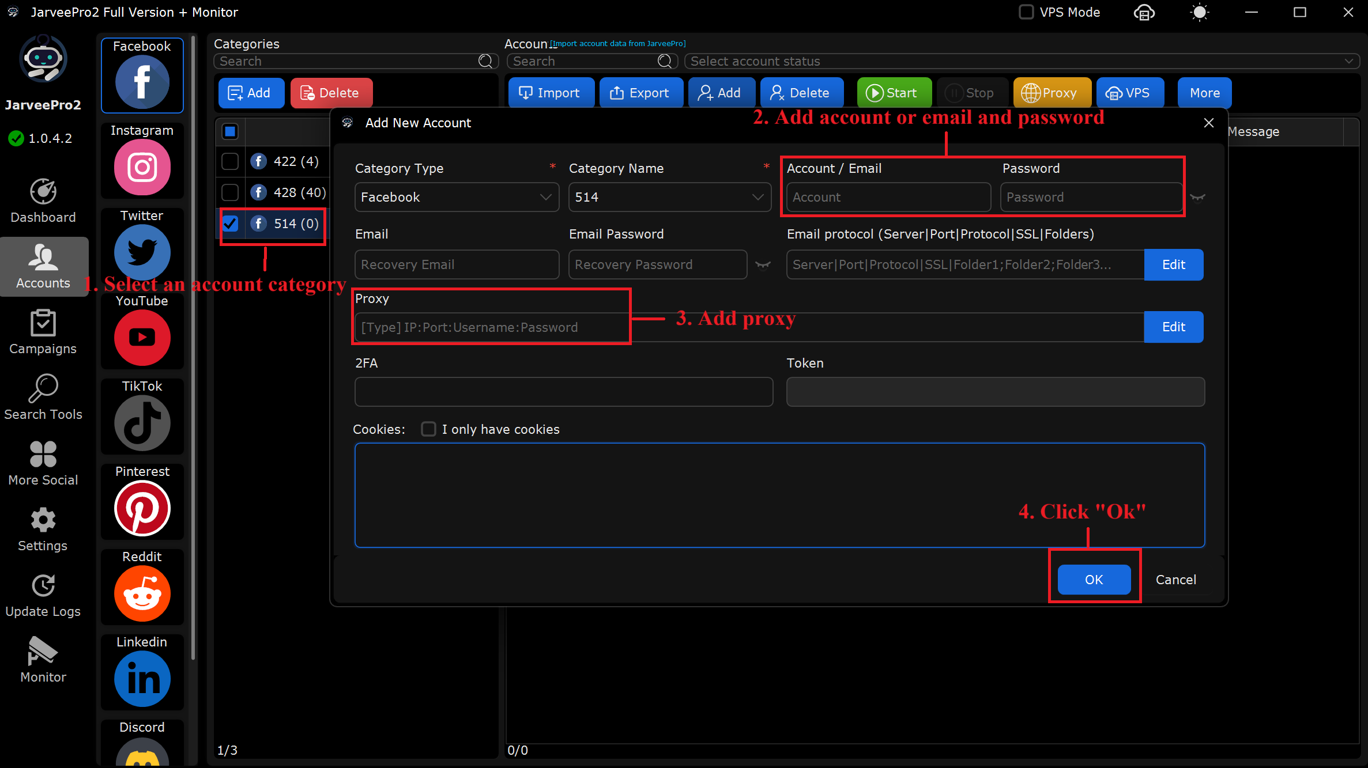Open the Pinterest platform tile
This screenshot has height=768, width=1368.
click(142, 501)
